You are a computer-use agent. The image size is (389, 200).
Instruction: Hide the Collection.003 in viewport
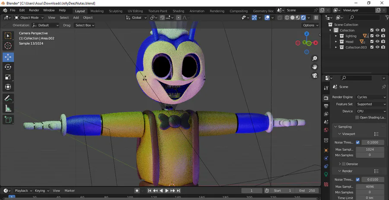377,47
